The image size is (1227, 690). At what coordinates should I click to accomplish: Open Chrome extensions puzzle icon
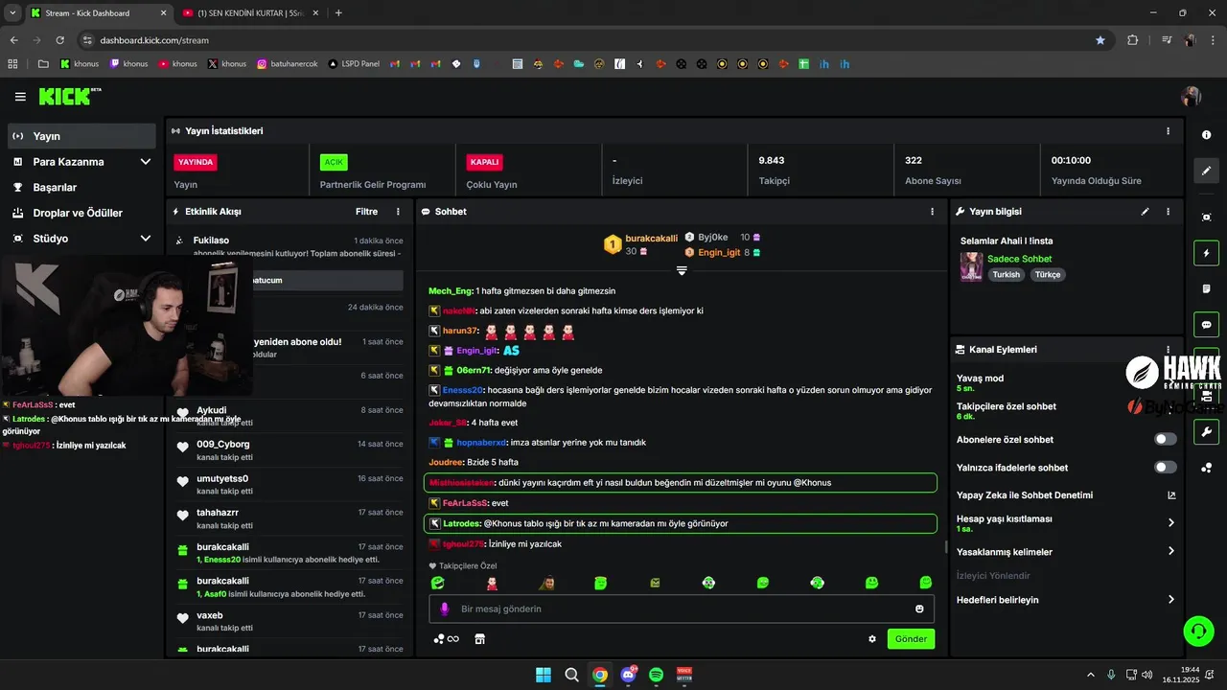click(x=1133, y=40)
